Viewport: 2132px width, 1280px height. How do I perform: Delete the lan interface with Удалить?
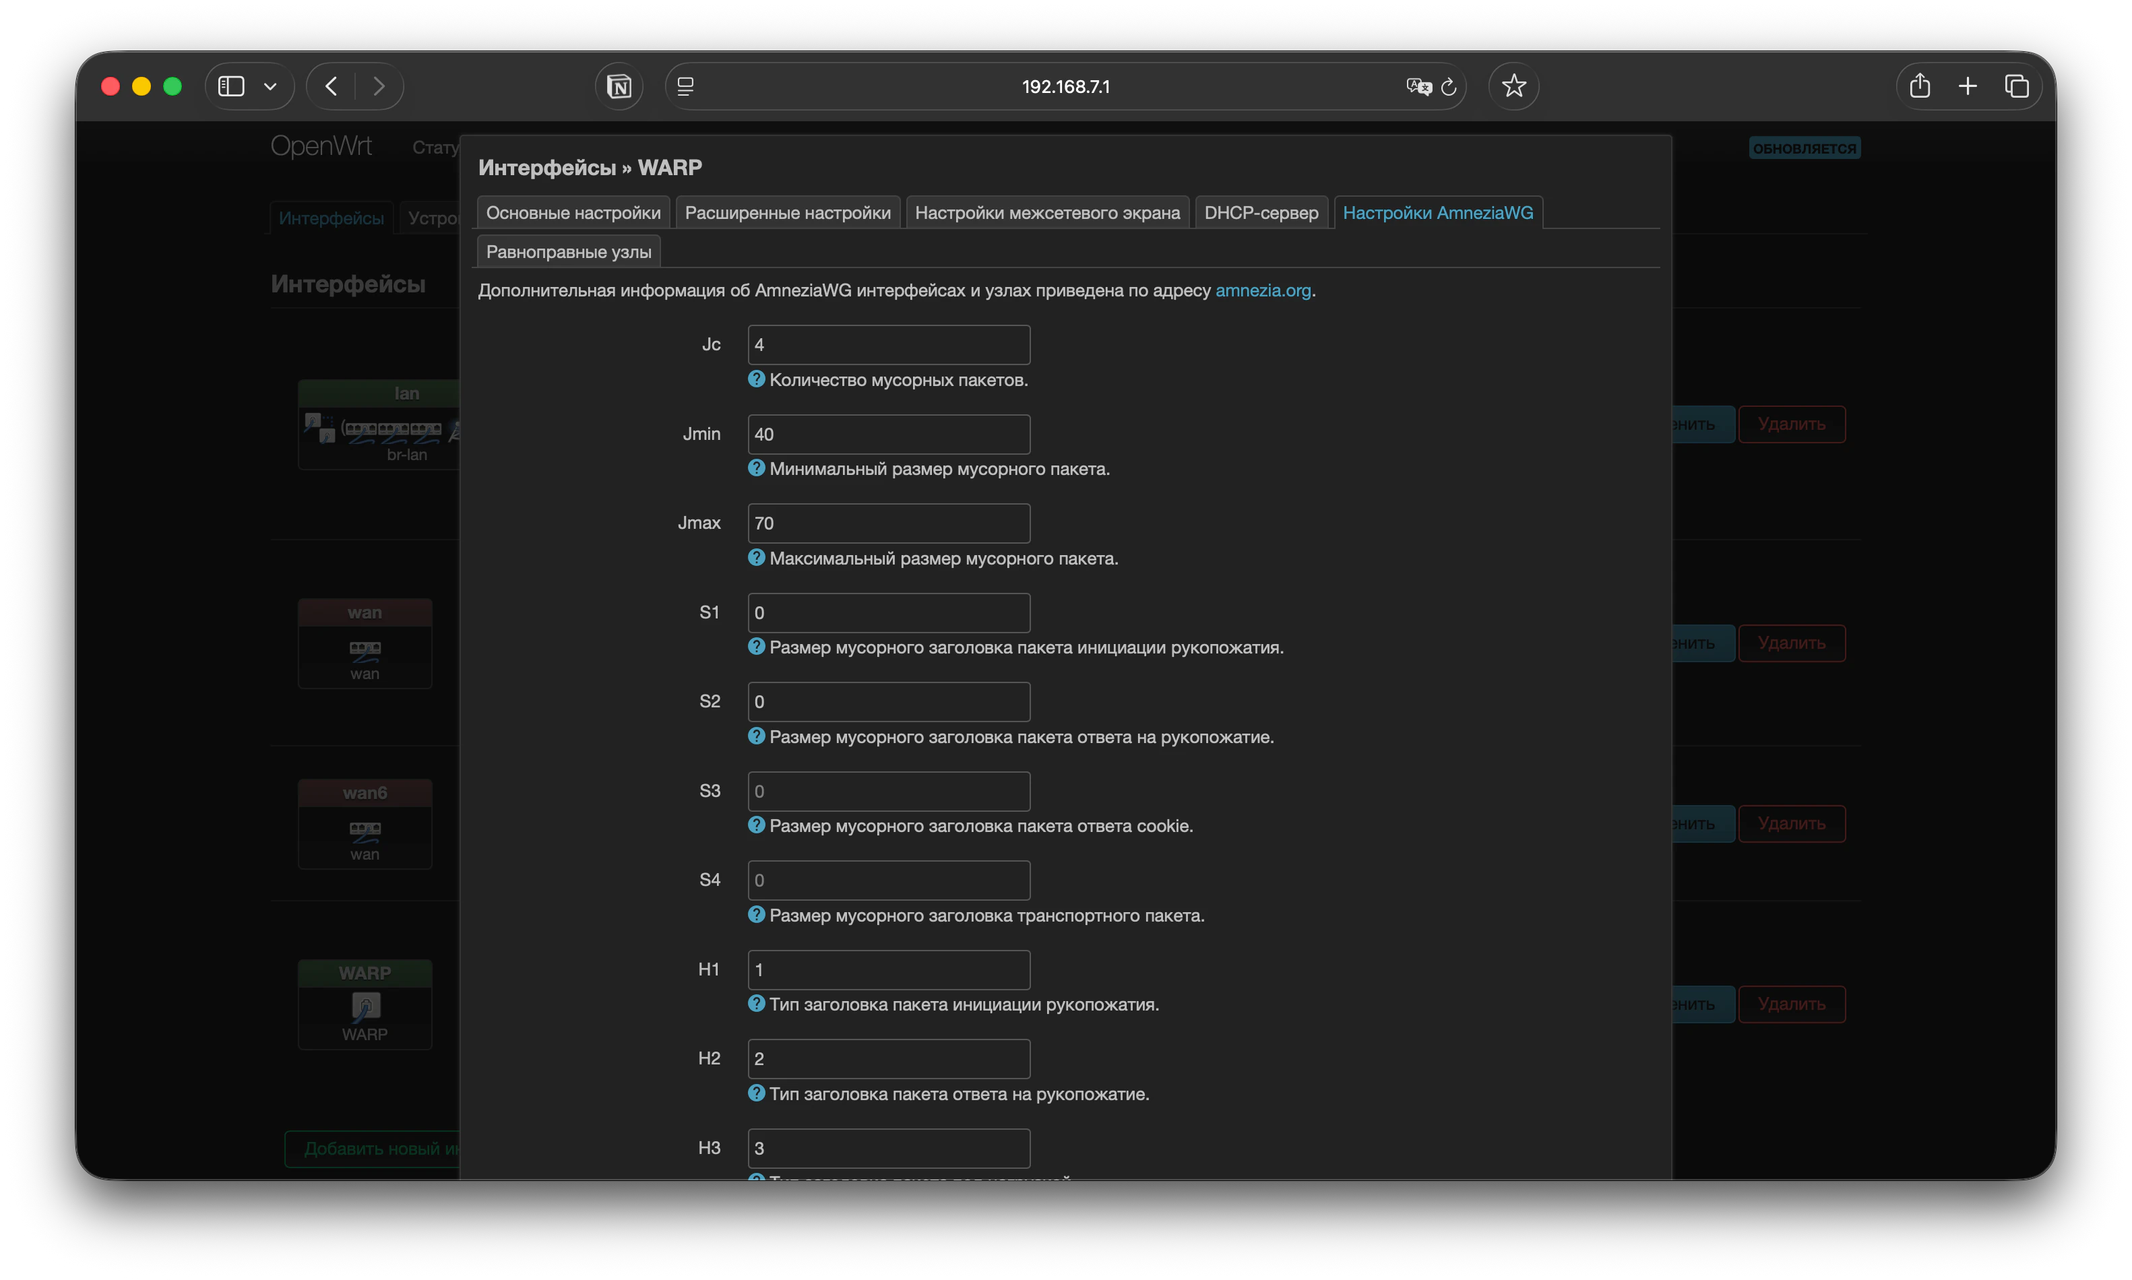click(x=1791, y=424)
